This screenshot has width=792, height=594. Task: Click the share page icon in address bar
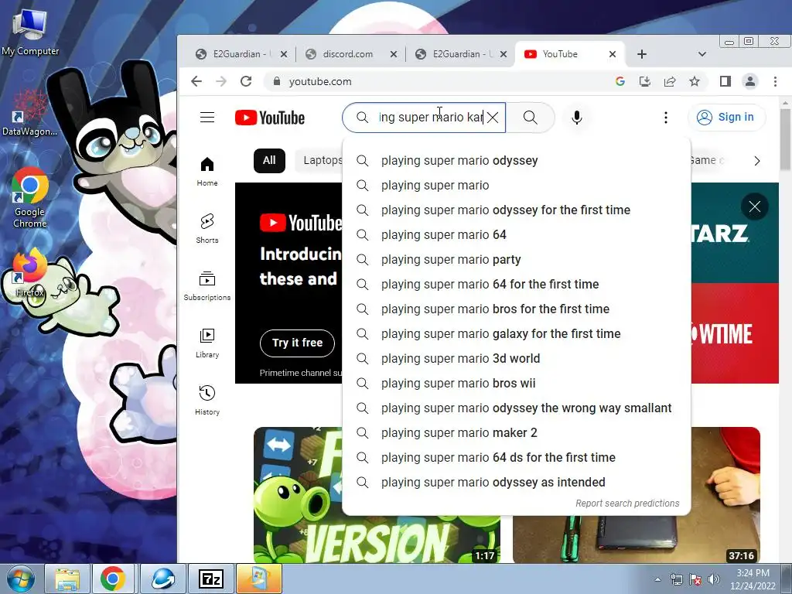point(670,81)
